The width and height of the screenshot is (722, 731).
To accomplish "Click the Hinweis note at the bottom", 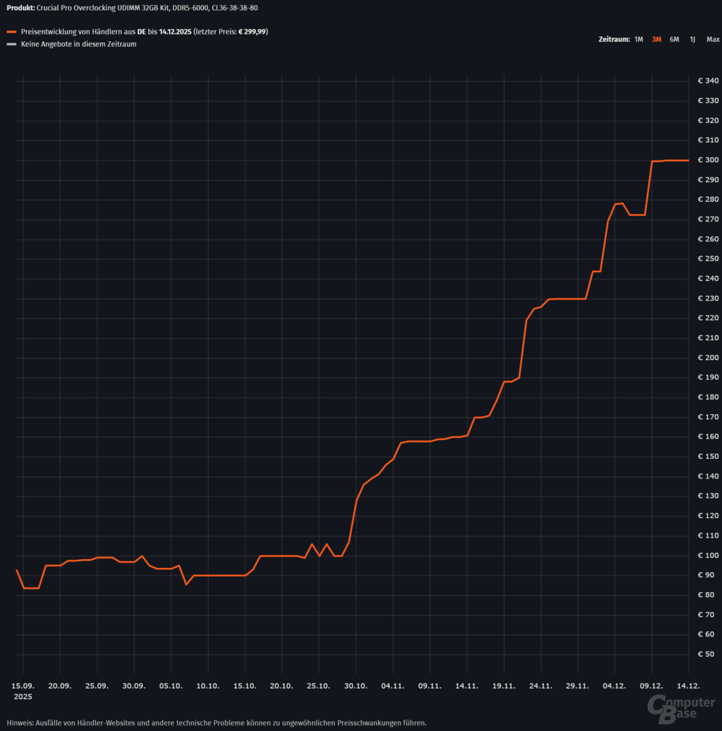I will click(217, 722).
